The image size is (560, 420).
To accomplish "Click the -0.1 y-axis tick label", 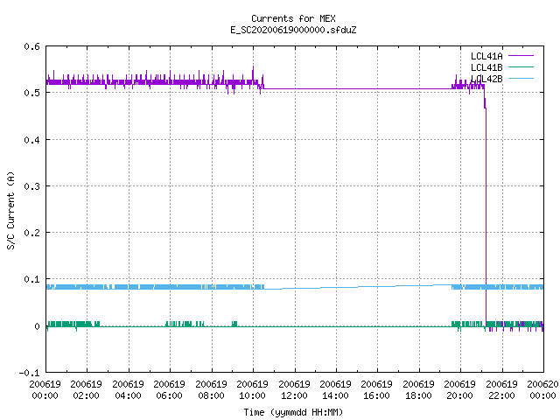I will pos(29,373).
